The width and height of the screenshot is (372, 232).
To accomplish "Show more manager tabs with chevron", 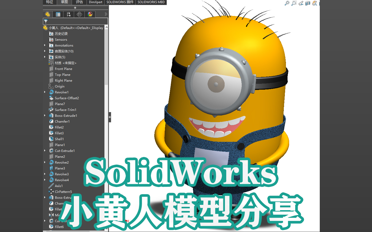I will point(106,14).
